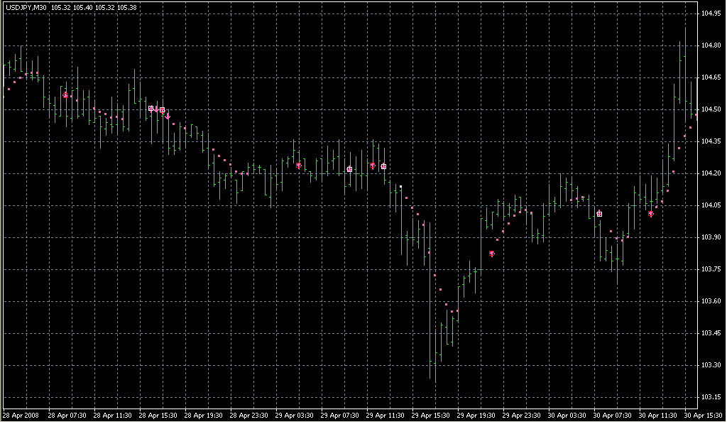Click pink down arrow right of second white square

click(168, 117)
